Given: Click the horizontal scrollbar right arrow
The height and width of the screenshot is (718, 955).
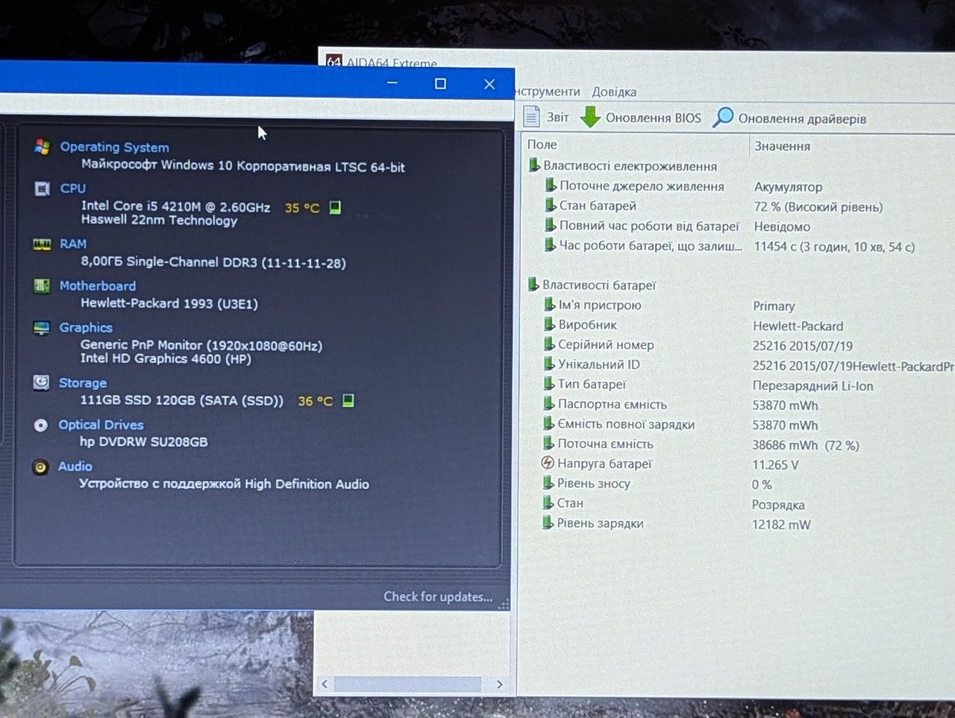Looking at the screenshot, I should (499, 684).
